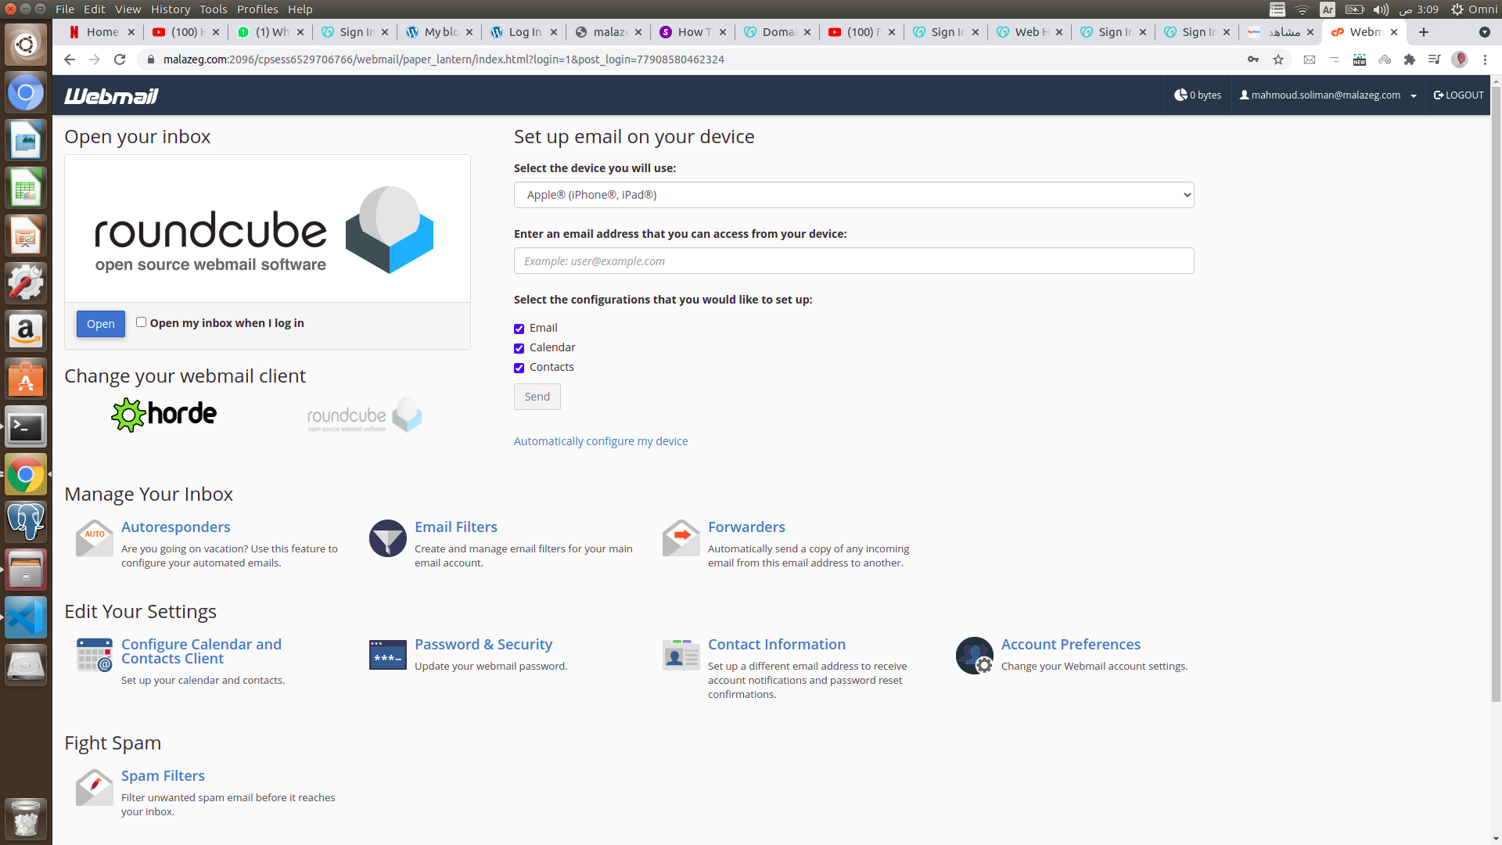Open the Terminal from the dock
The image size is (1502, 845).
click(x=26, y=427)
